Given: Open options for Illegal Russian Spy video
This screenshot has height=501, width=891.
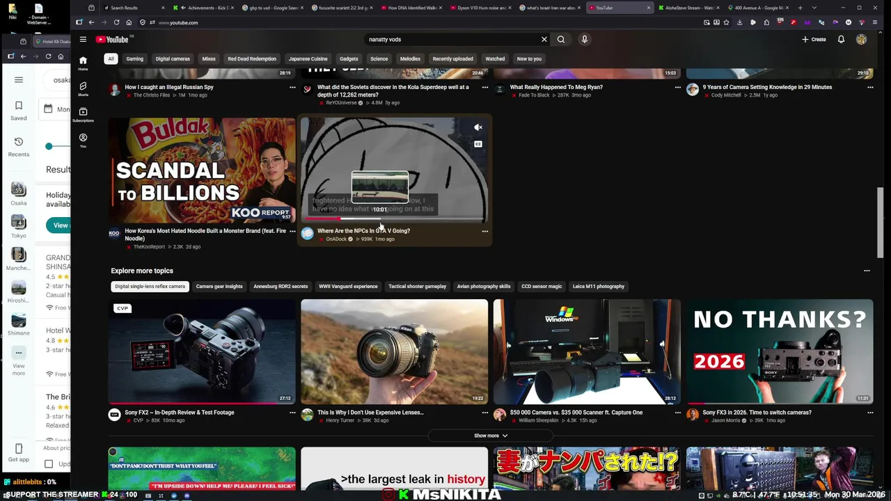Looking at the screenshot, I should [292, 88].
